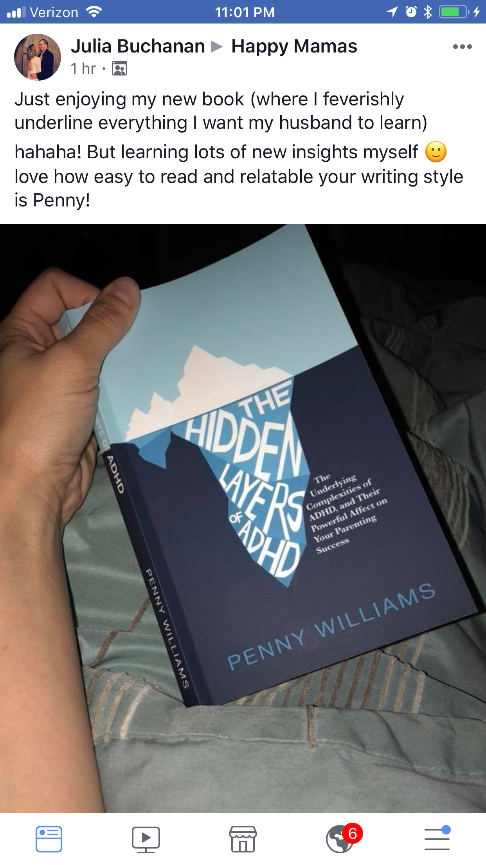Open the hamburger menu tab
Image resolution: width=486 pixels, height=865 pixels.
click(x=437, y=838)
